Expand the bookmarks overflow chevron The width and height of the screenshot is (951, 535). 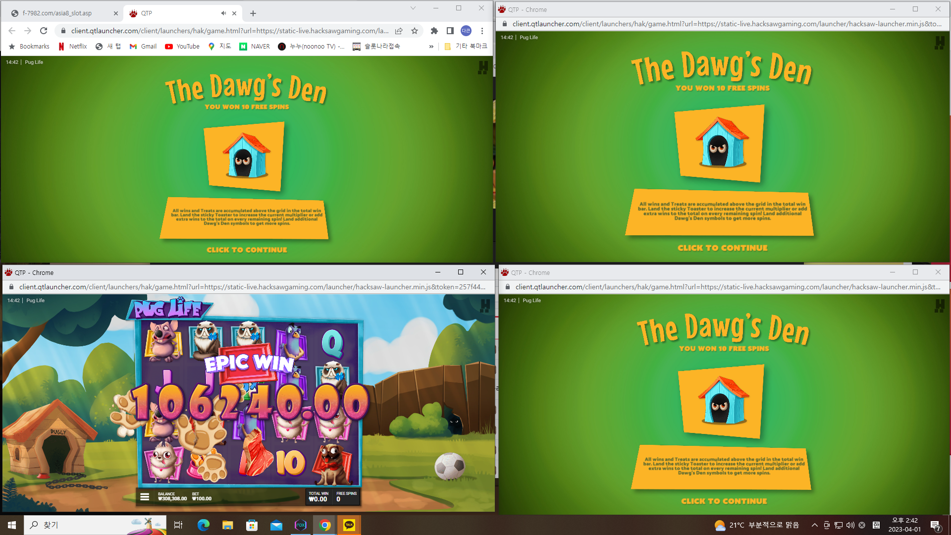(x=431, y=47)
